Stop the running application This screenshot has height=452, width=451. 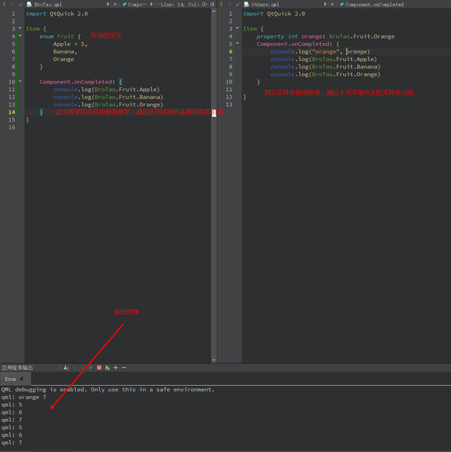[x=99, y=368]
